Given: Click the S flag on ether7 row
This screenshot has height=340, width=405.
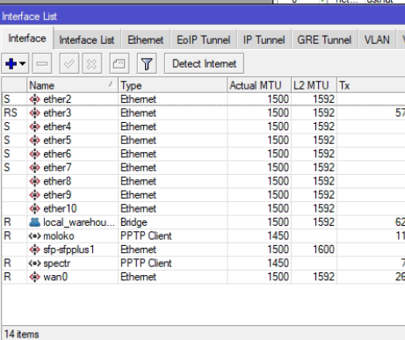Looking at the screenshot, I should pyautogui.click(x=7, y=168).
